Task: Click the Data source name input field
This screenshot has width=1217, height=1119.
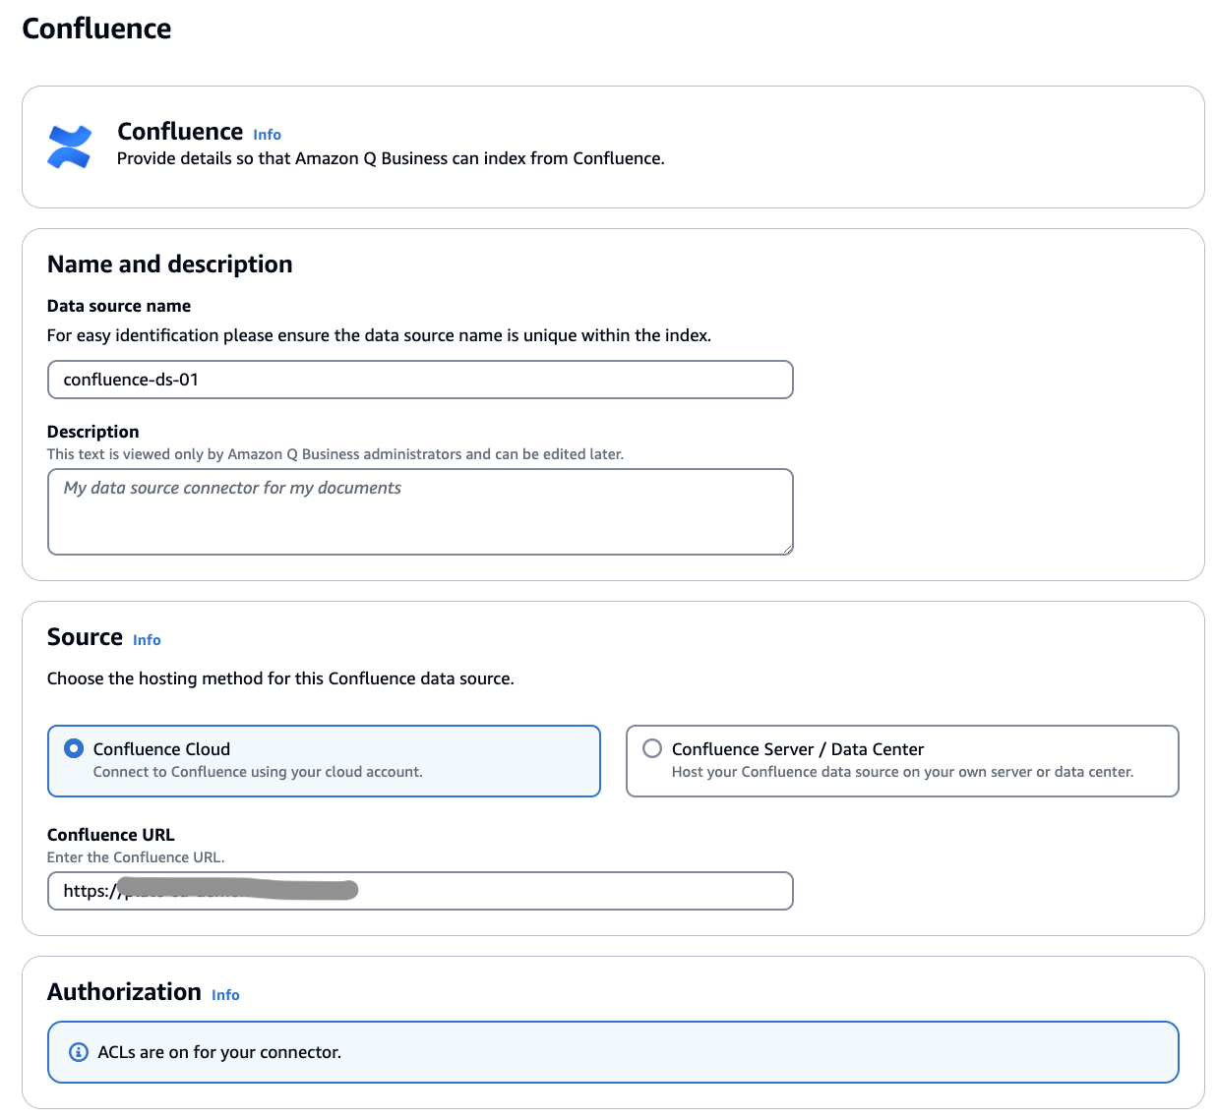Action: [x=420, y=380]
